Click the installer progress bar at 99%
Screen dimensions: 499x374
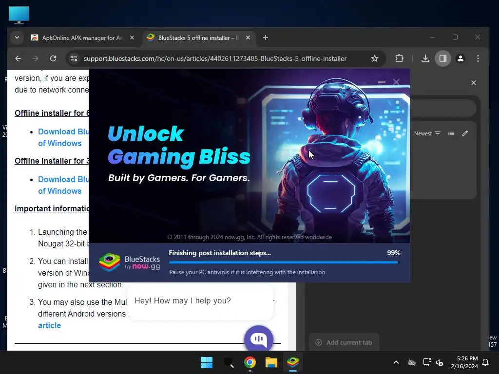pos(284,262)
